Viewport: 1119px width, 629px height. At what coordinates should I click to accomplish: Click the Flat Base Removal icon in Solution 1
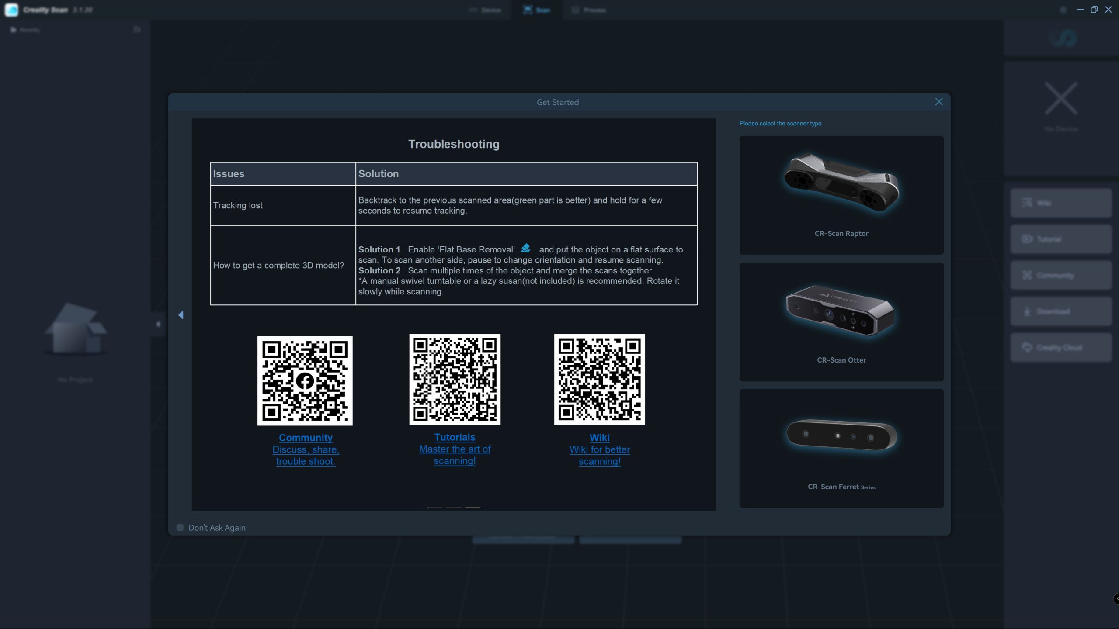click(x=525, y=248)
